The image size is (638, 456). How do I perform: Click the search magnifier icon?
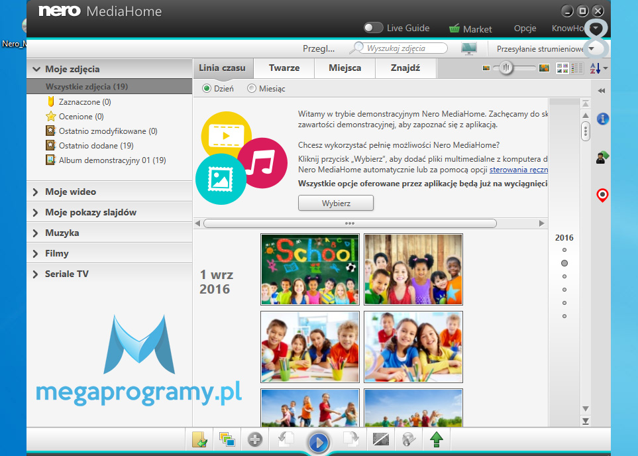click(x=357, y=48)
